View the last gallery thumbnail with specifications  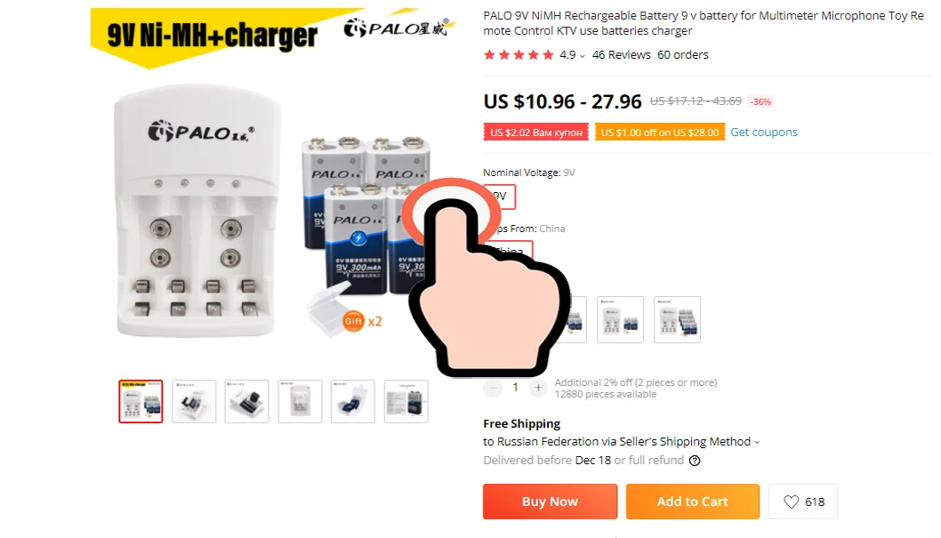pyautogui.click(x=406, y=401)
